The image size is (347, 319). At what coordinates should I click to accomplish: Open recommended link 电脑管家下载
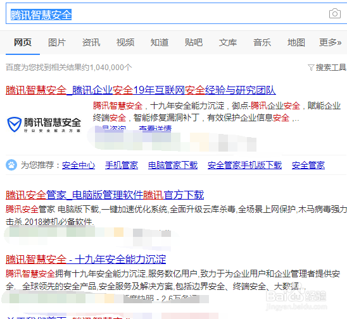(x=173, y=165)
